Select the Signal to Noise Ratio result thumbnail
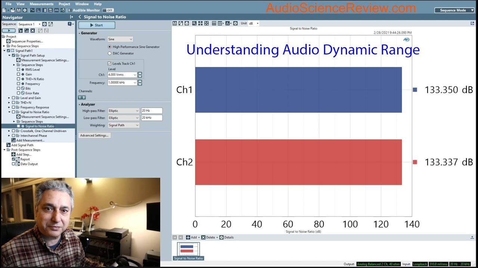The width and height of the screenshot is (478, 268). [x=188, y=251]
